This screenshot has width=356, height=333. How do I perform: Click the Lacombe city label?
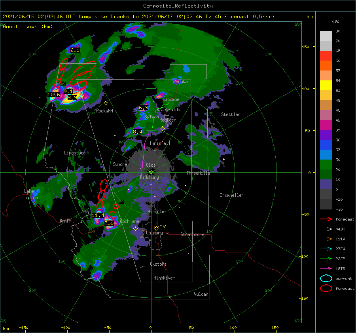tap(171, 99)
